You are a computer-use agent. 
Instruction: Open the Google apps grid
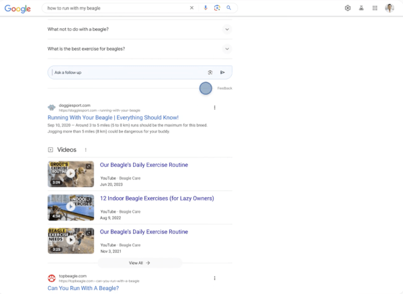pos(375,8)
